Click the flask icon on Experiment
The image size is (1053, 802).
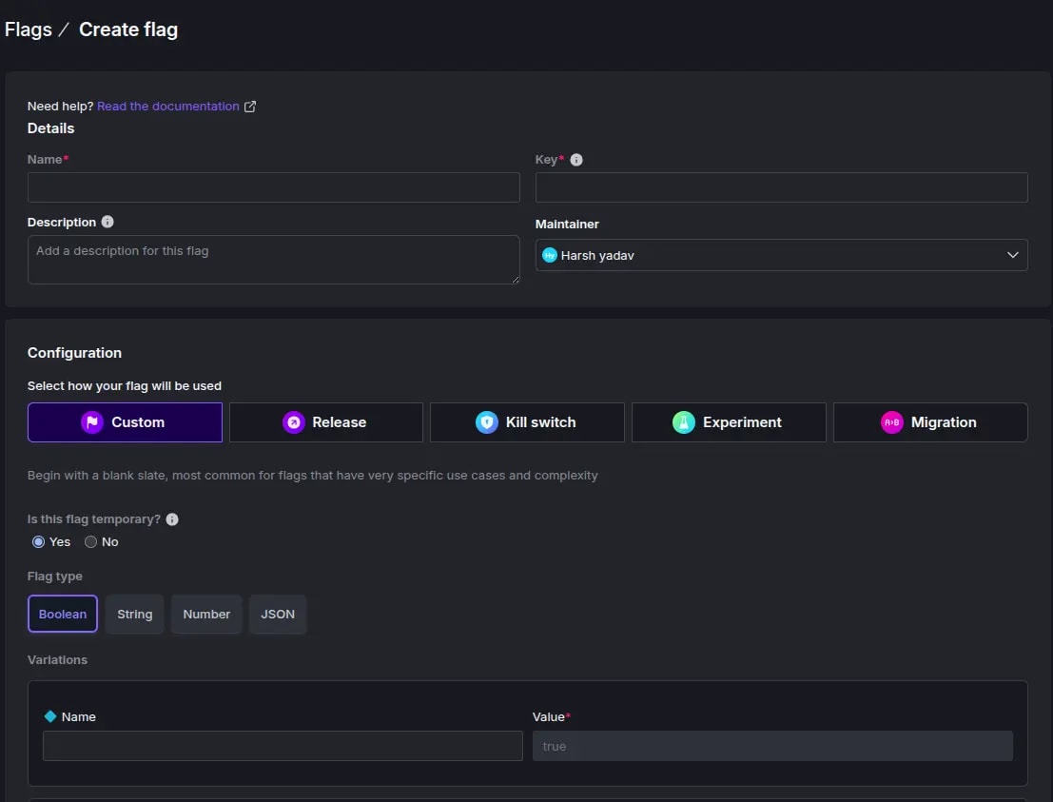pyautogui.click(x=684, y=422)
